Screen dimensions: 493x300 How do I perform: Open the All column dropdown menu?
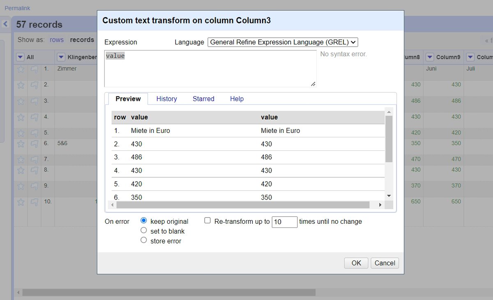[x=20, y=57]
